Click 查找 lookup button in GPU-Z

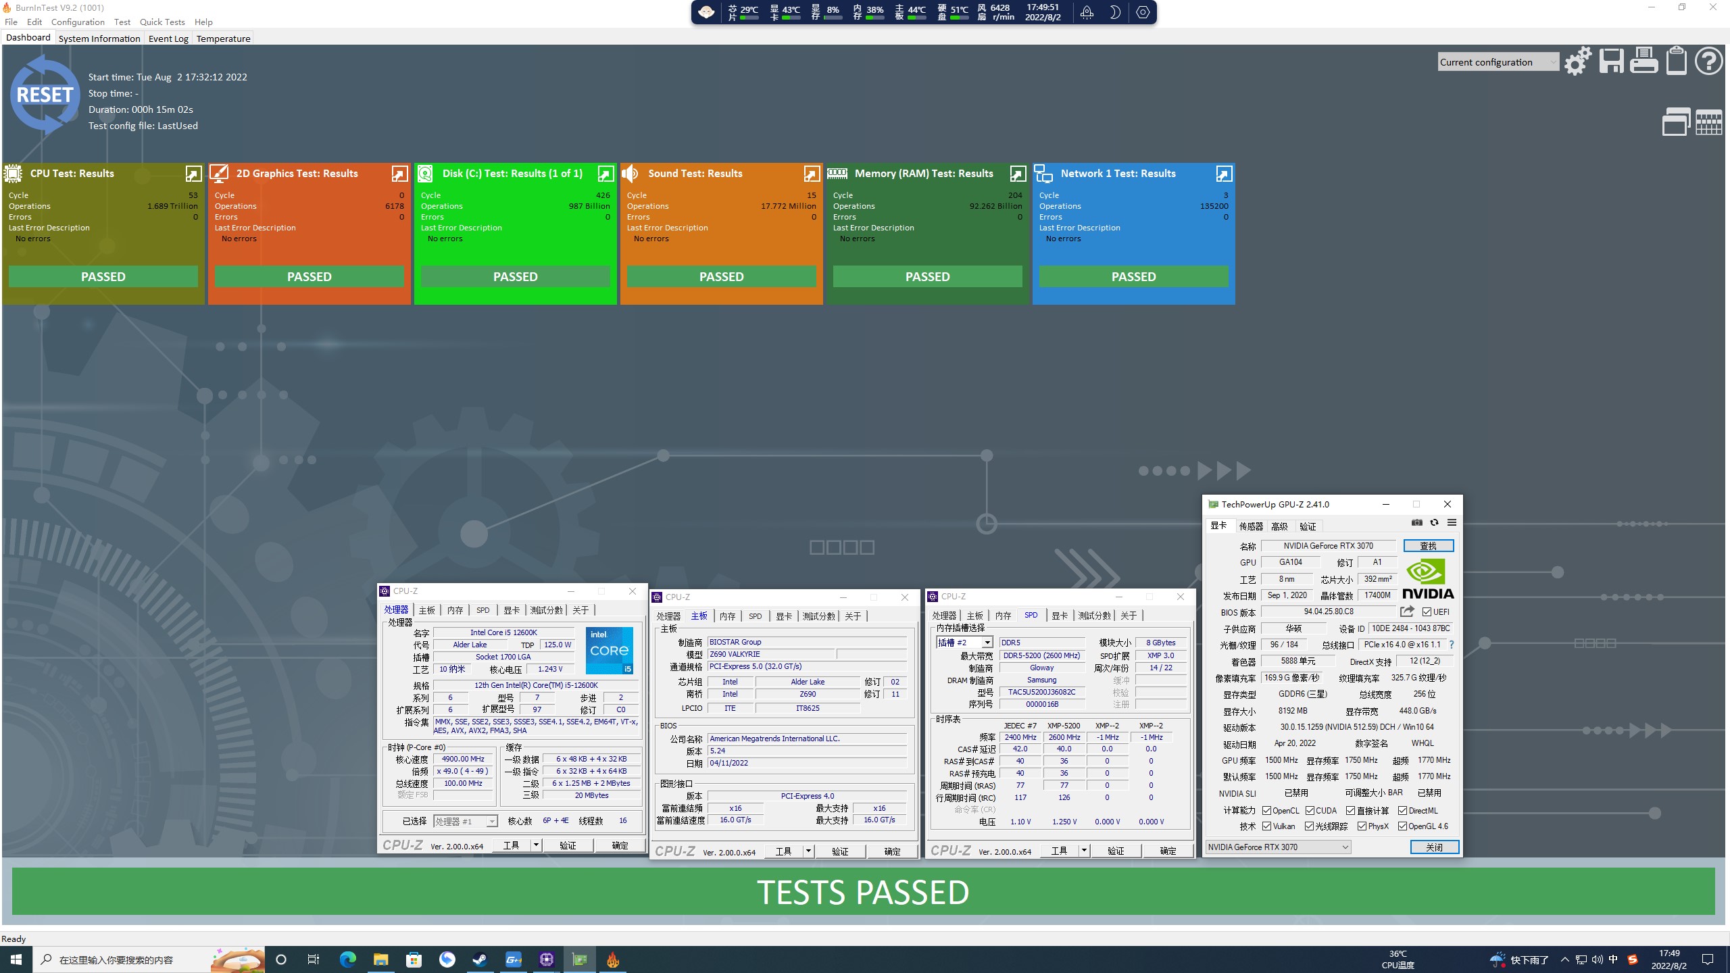click(x=1428, y=546)
